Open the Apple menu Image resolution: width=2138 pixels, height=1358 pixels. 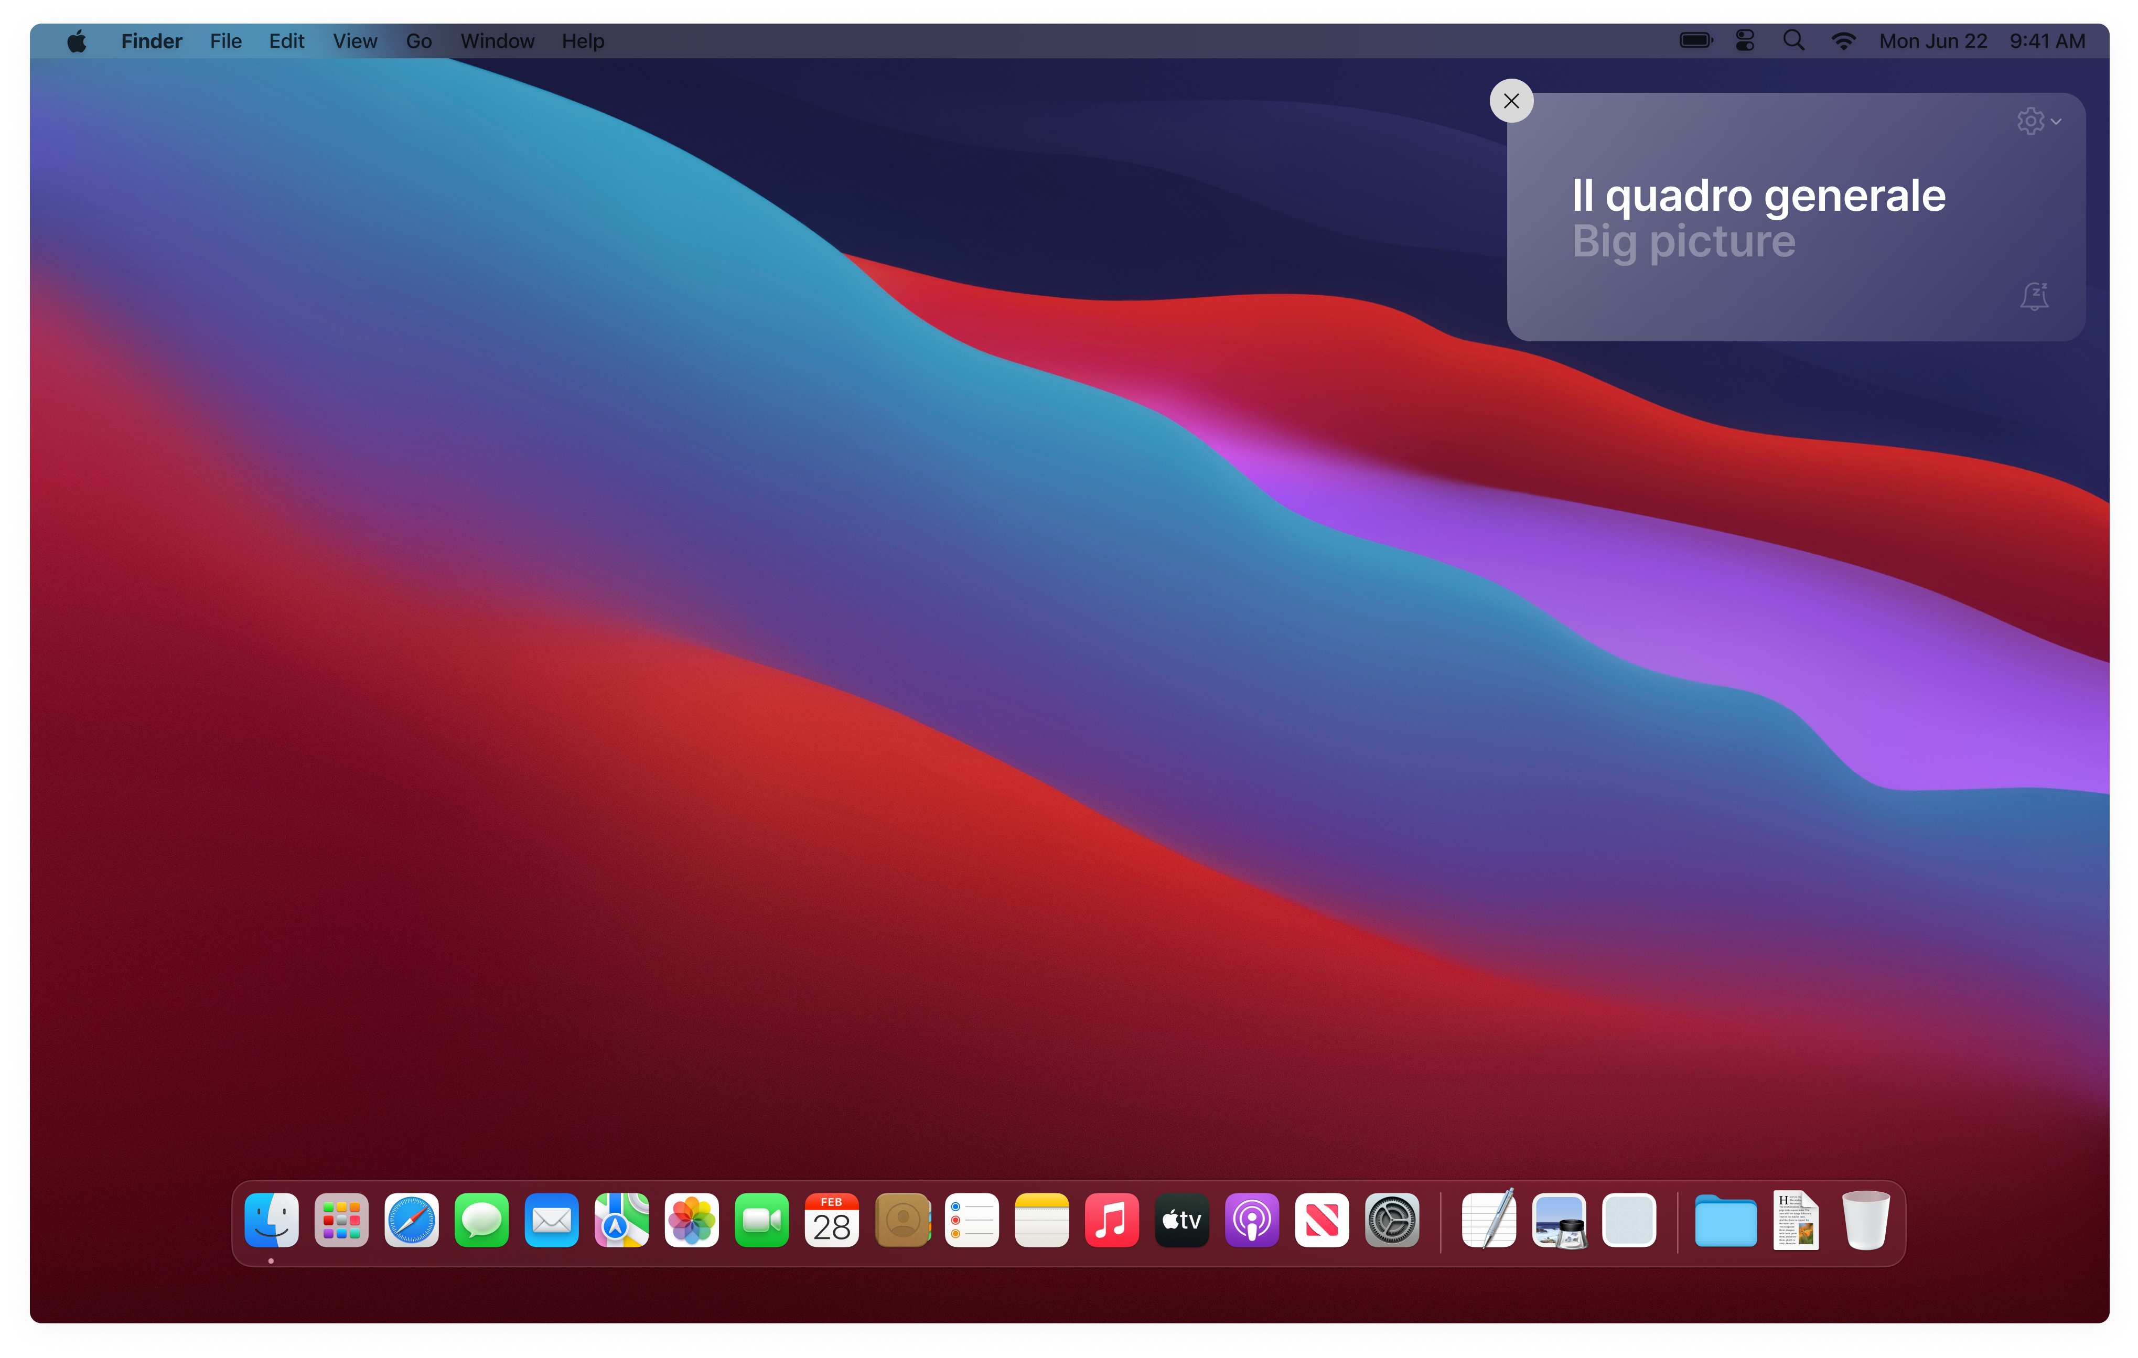pos(77,41)
